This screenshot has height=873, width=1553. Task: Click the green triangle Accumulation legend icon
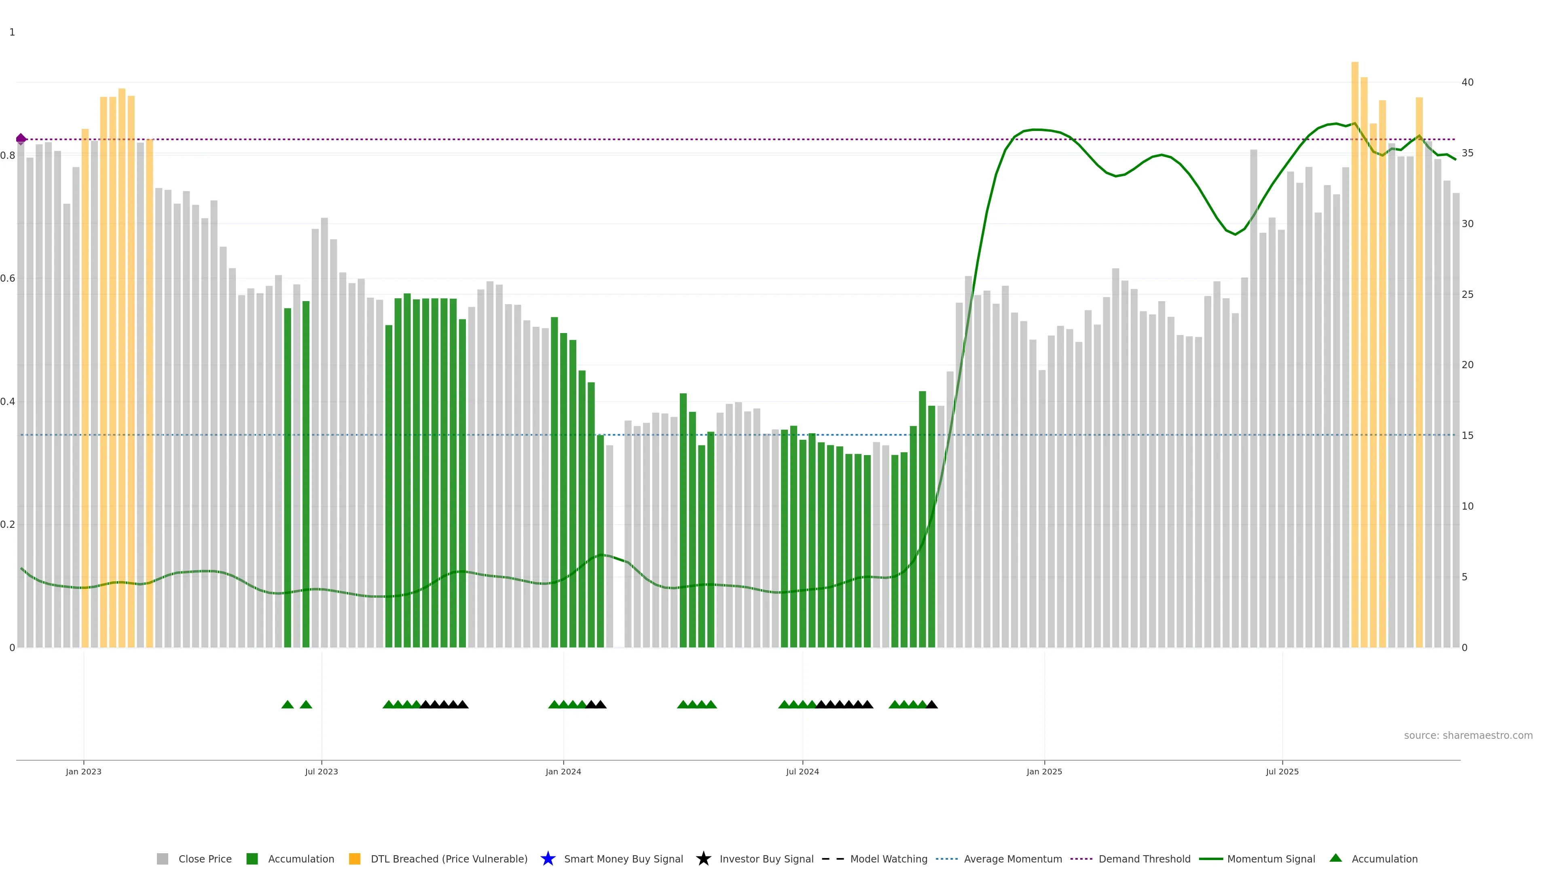click(1335, 858)
